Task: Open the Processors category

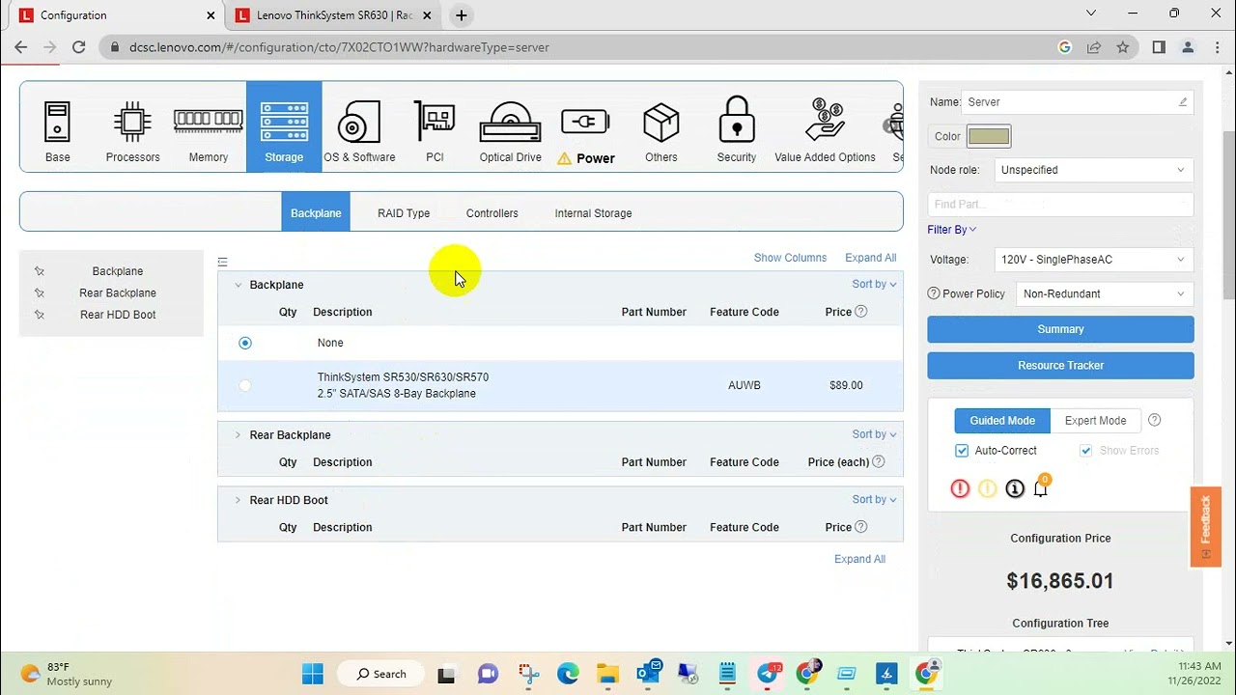Action: (132, 130)
